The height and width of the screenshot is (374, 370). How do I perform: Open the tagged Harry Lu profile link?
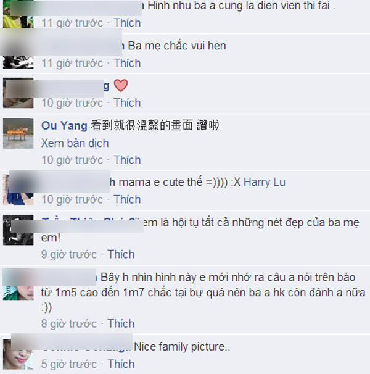[265, 182]
